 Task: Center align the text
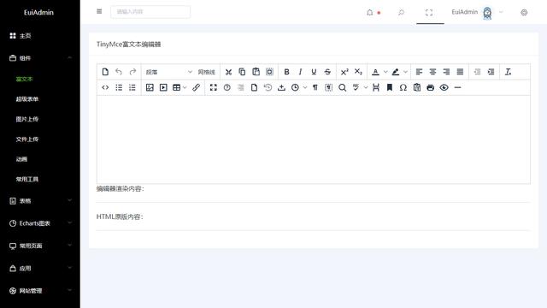432,72
